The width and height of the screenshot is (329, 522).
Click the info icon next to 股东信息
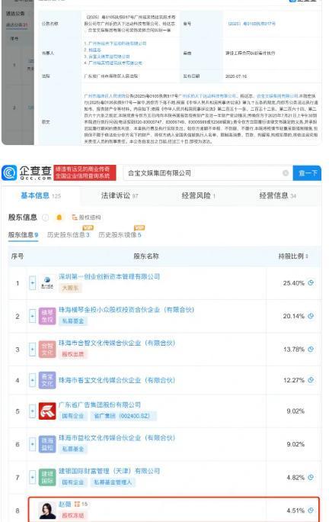(x=46, y=217)
